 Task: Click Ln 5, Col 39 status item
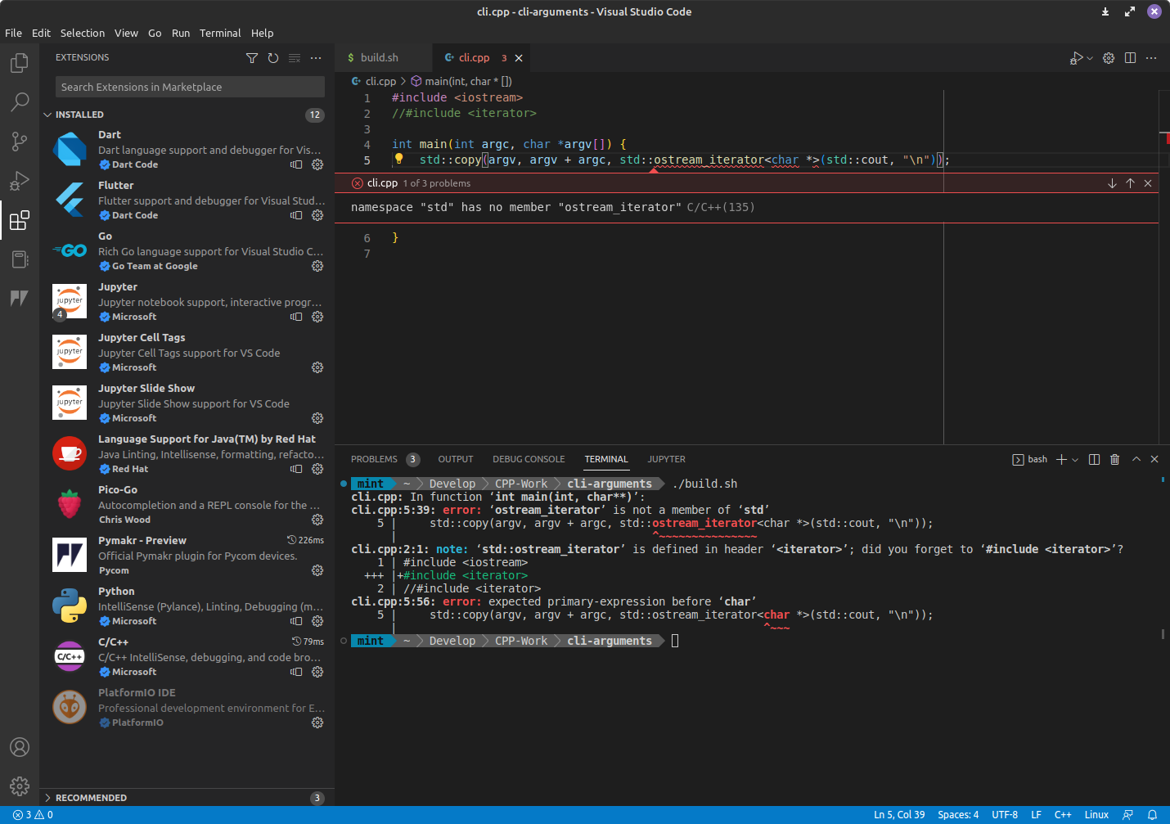[899, 815]
